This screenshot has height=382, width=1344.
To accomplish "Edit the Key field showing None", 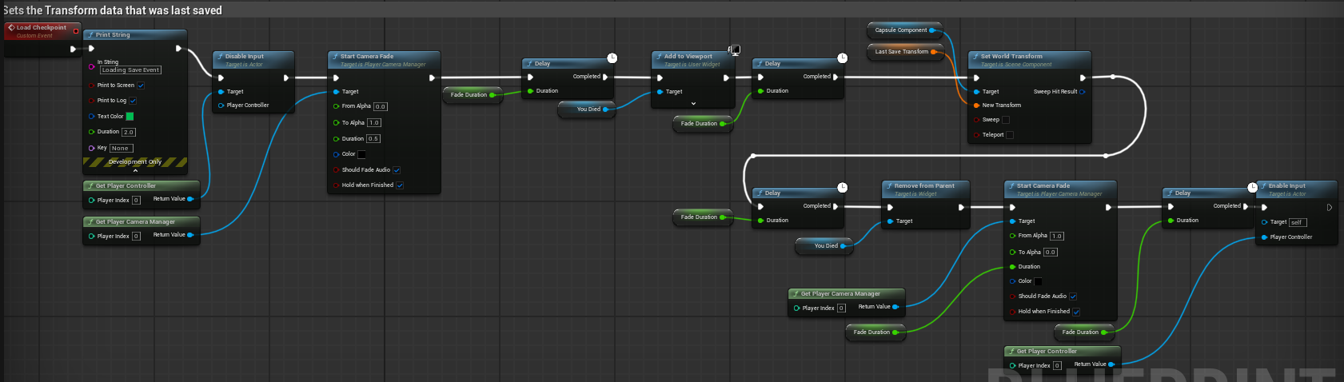I will [x=120, y=149].
